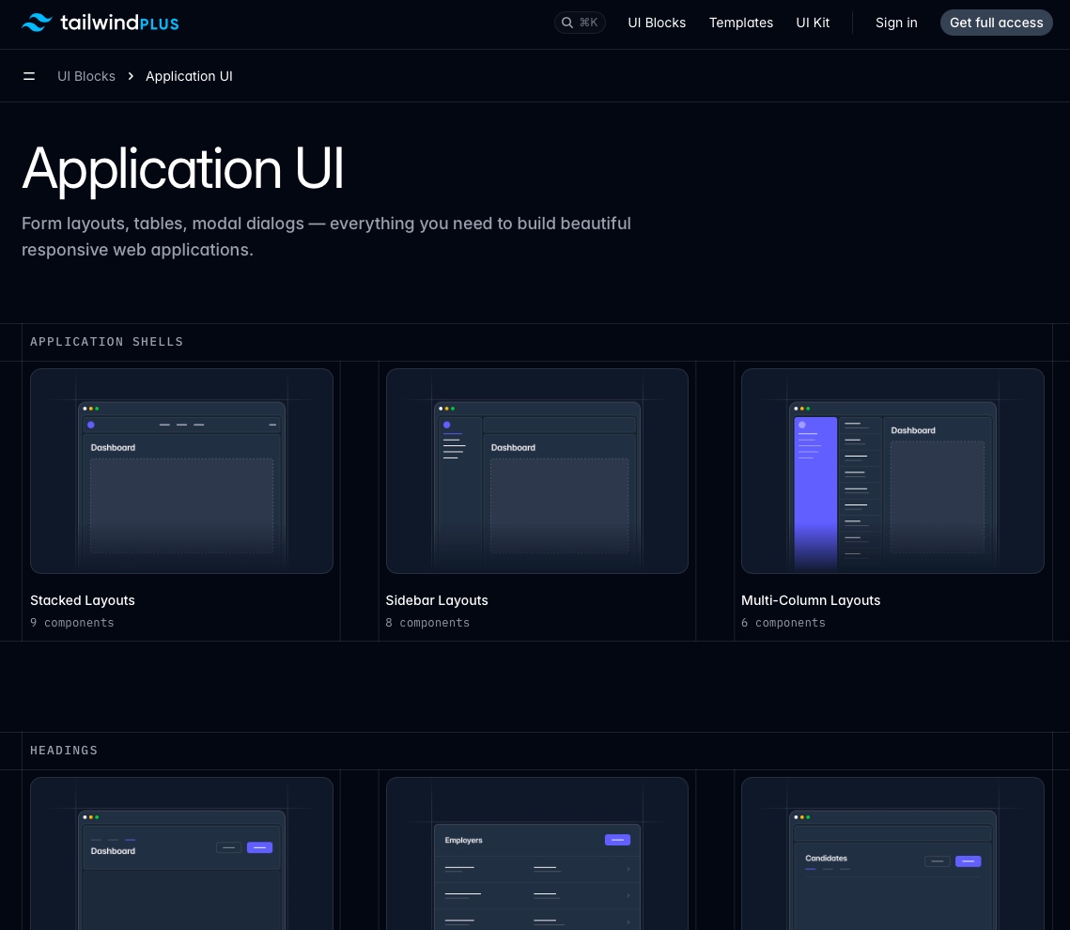The height and width of the screenshot is (930, 1070).
Task: Open the UI Blocks nav menu item
Action: pos(657,23)
